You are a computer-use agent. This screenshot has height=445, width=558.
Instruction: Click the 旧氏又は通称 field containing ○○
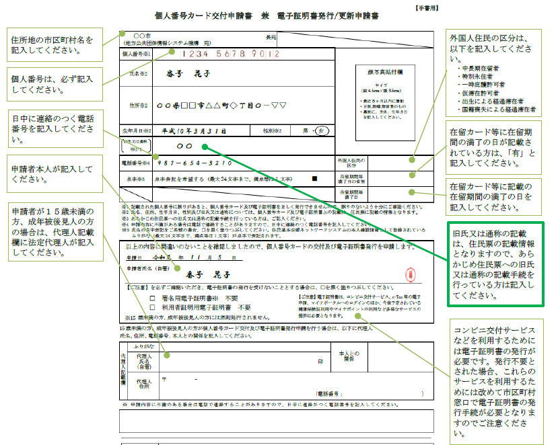coord(244,146)
